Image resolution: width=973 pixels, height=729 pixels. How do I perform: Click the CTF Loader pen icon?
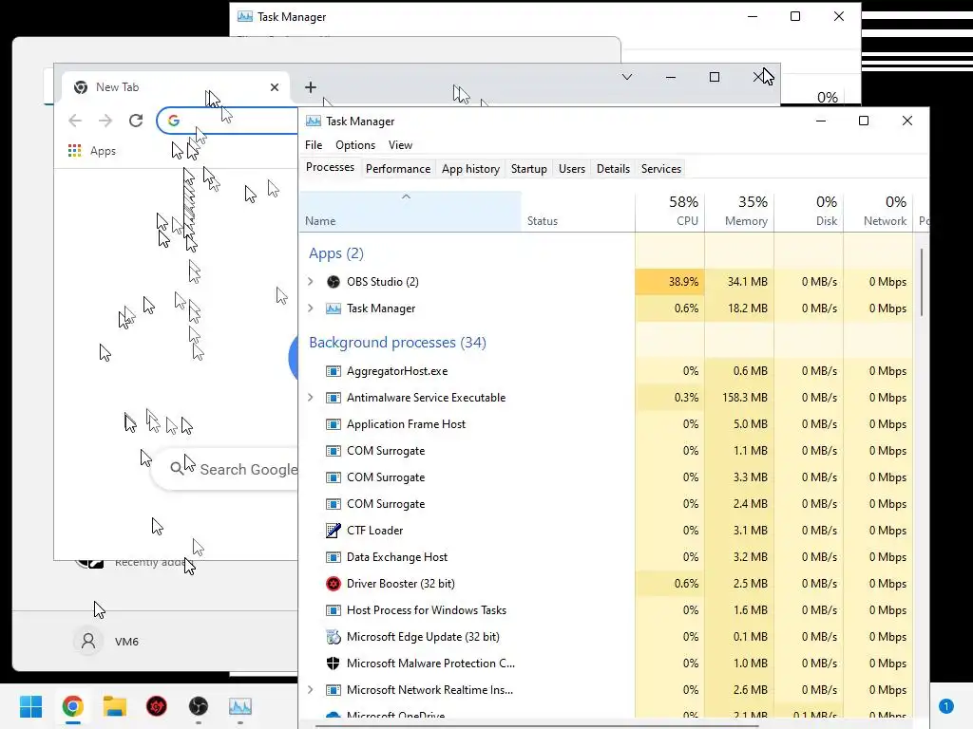[x=334, y=530]
